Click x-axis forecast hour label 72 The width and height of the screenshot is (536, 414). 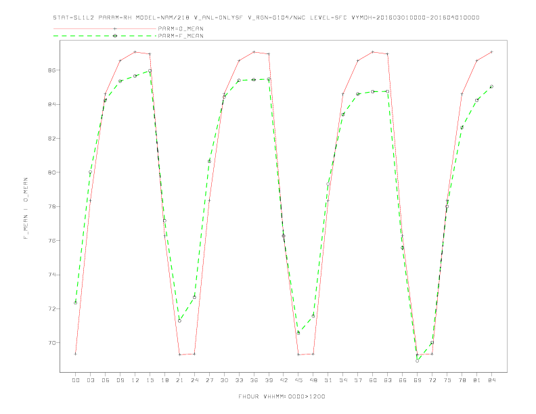coord(432,380)
